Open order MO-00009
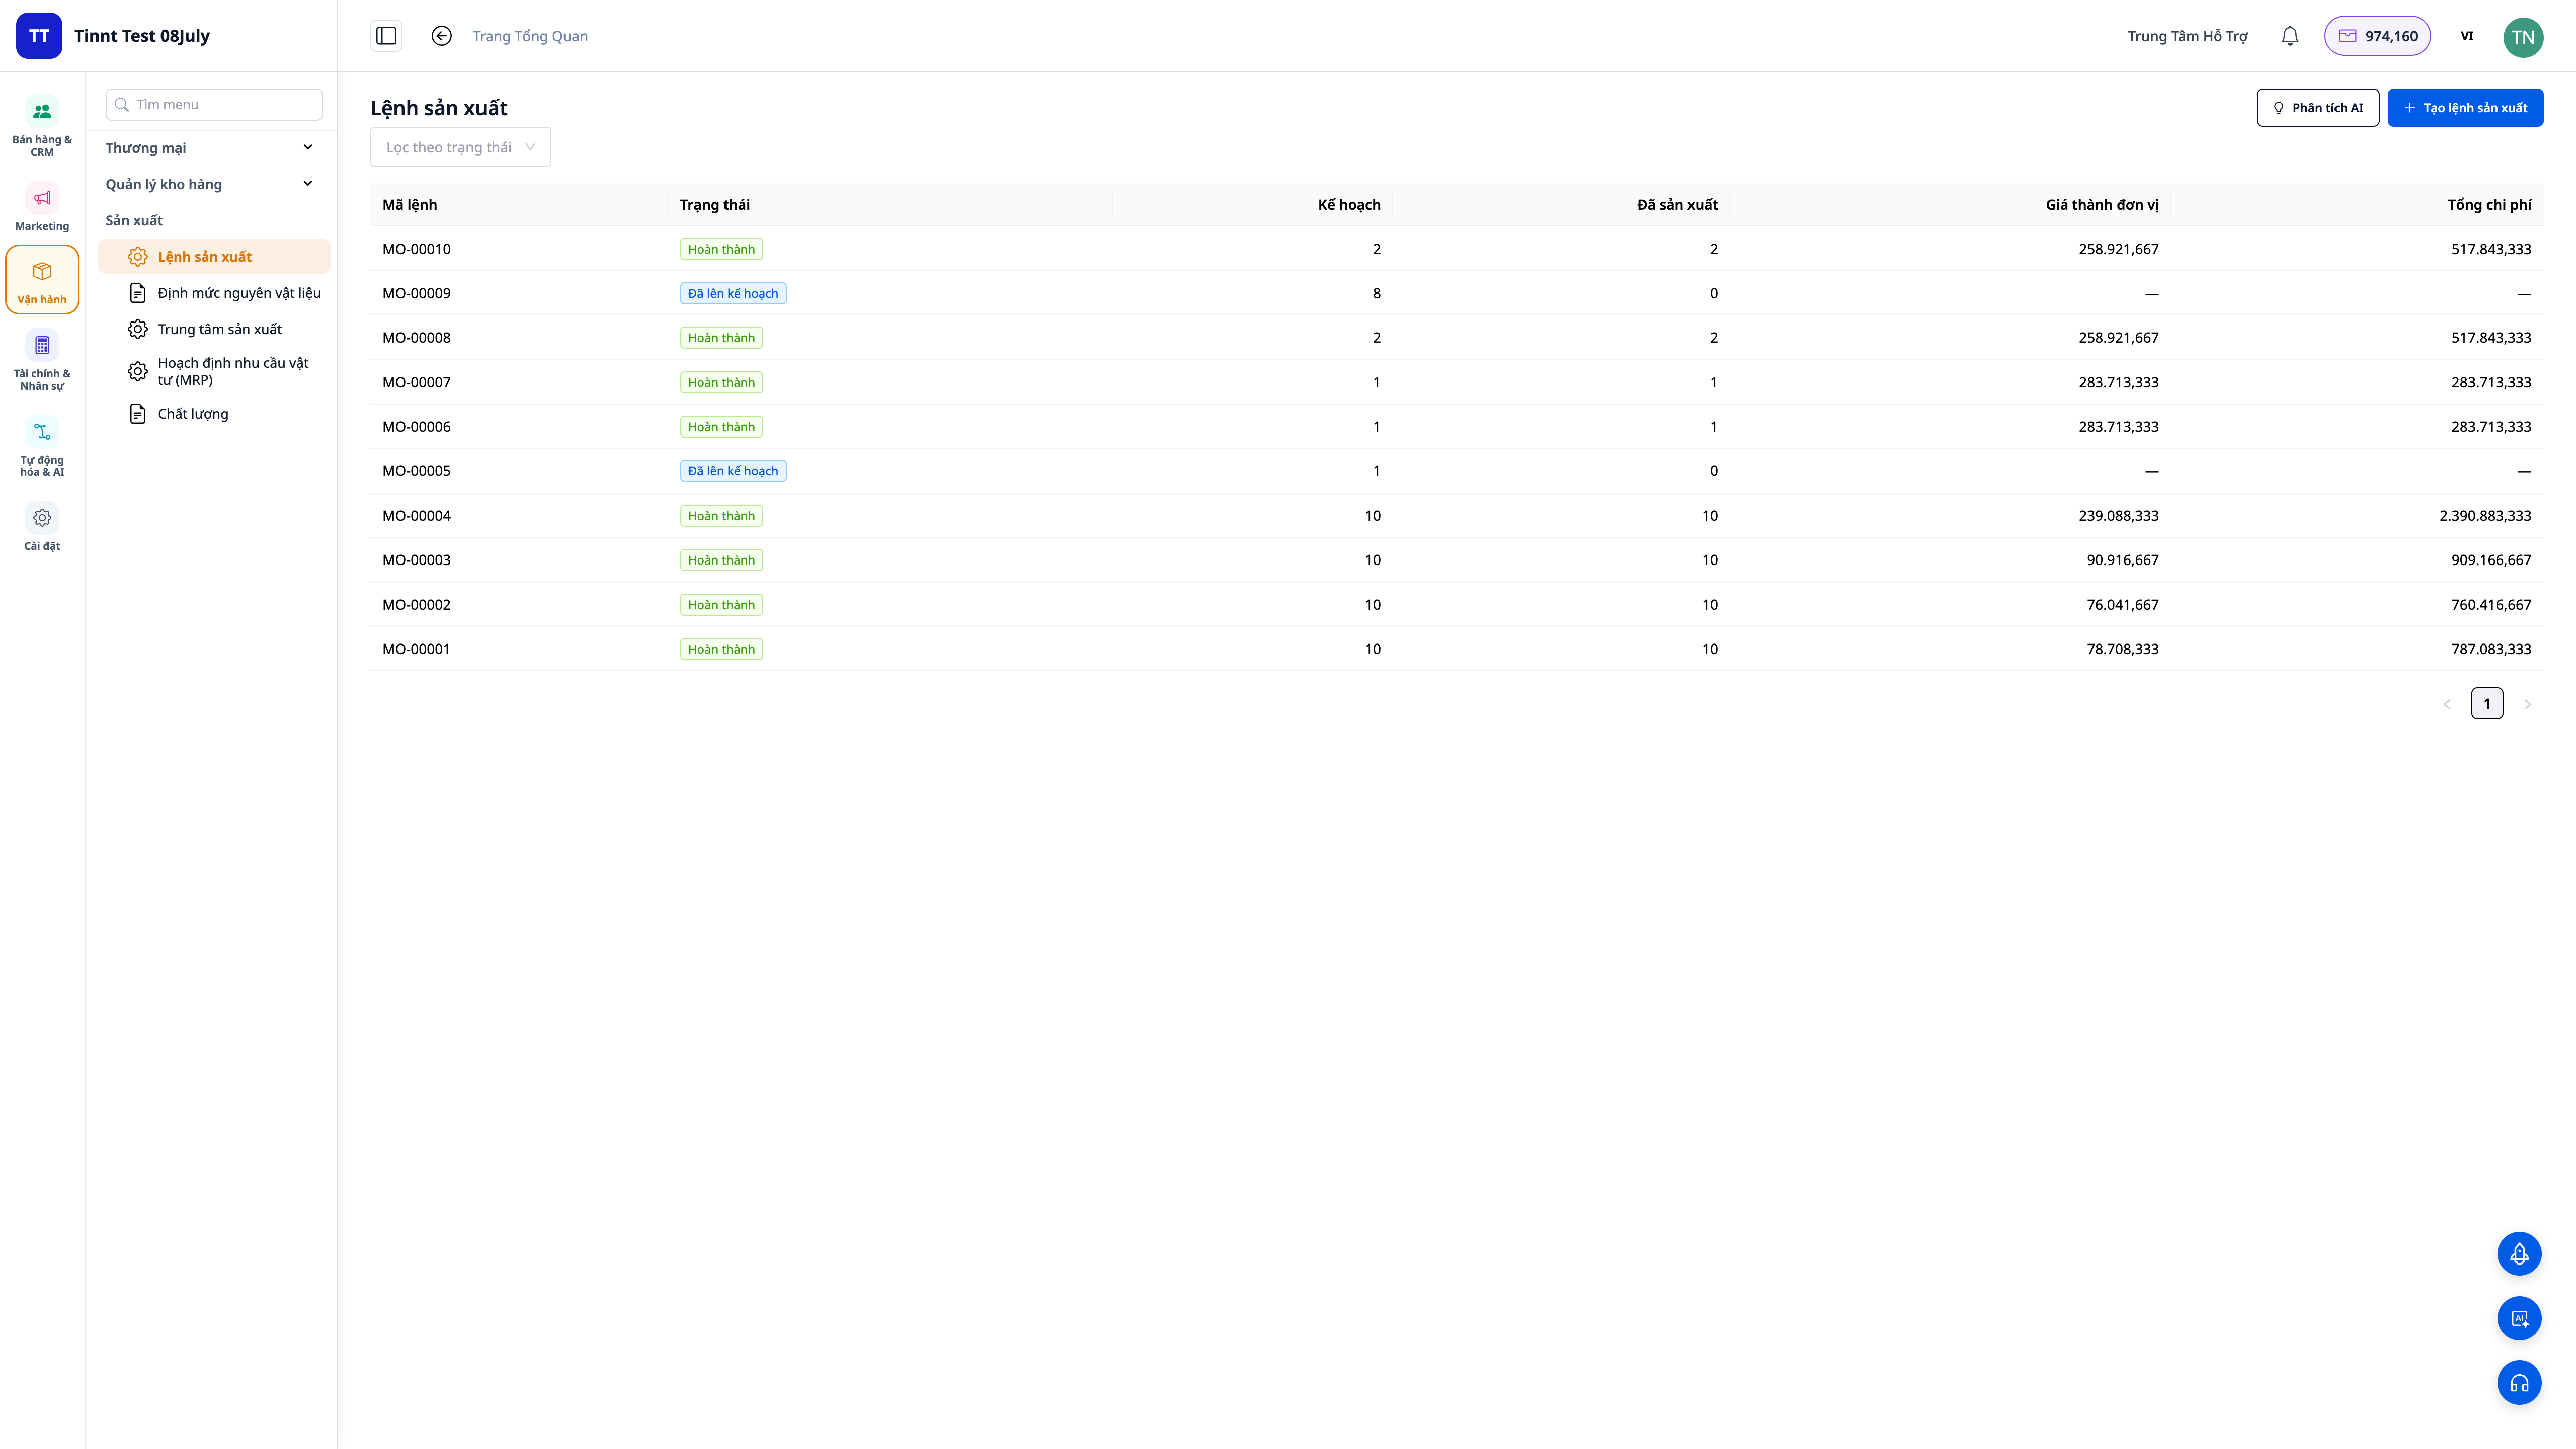This screenshot has height=1449, width=2576. pos(416,293)
